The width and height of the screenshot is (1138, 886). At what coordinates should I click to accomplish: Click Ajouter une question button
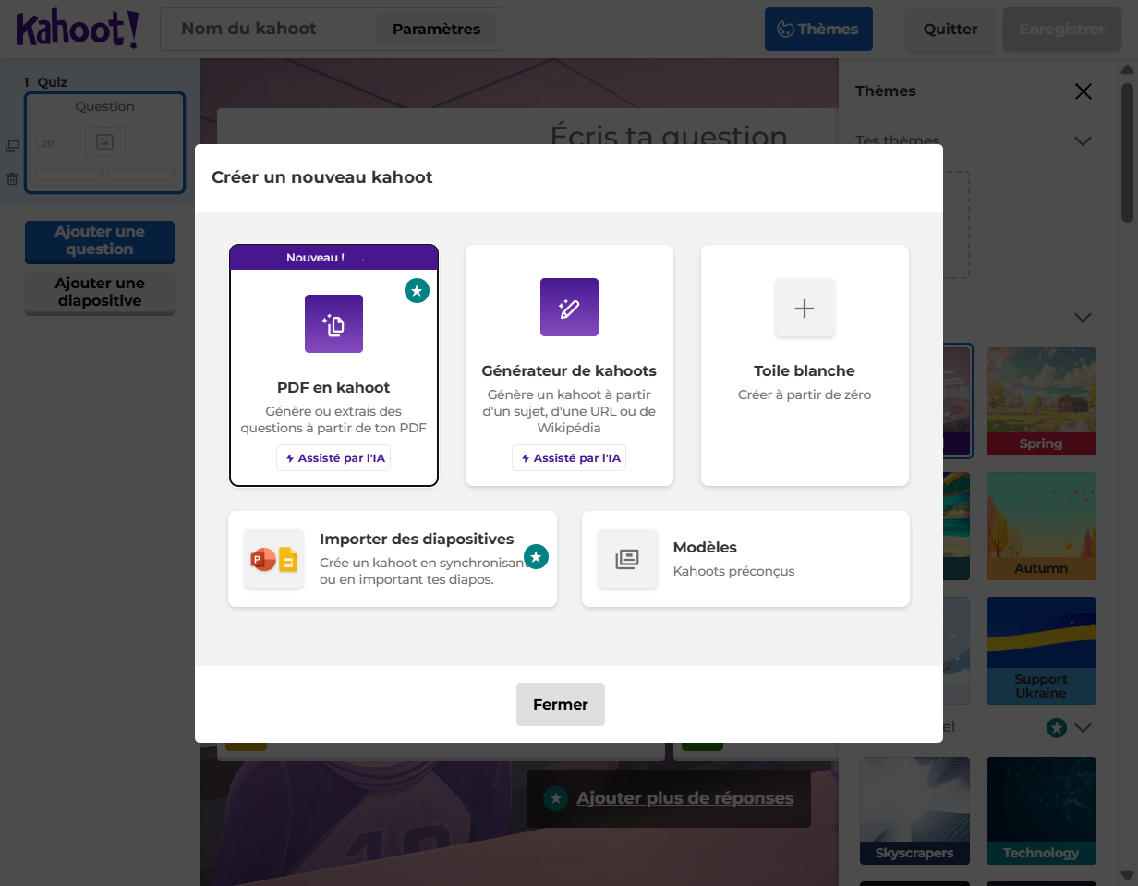(100, 241)
